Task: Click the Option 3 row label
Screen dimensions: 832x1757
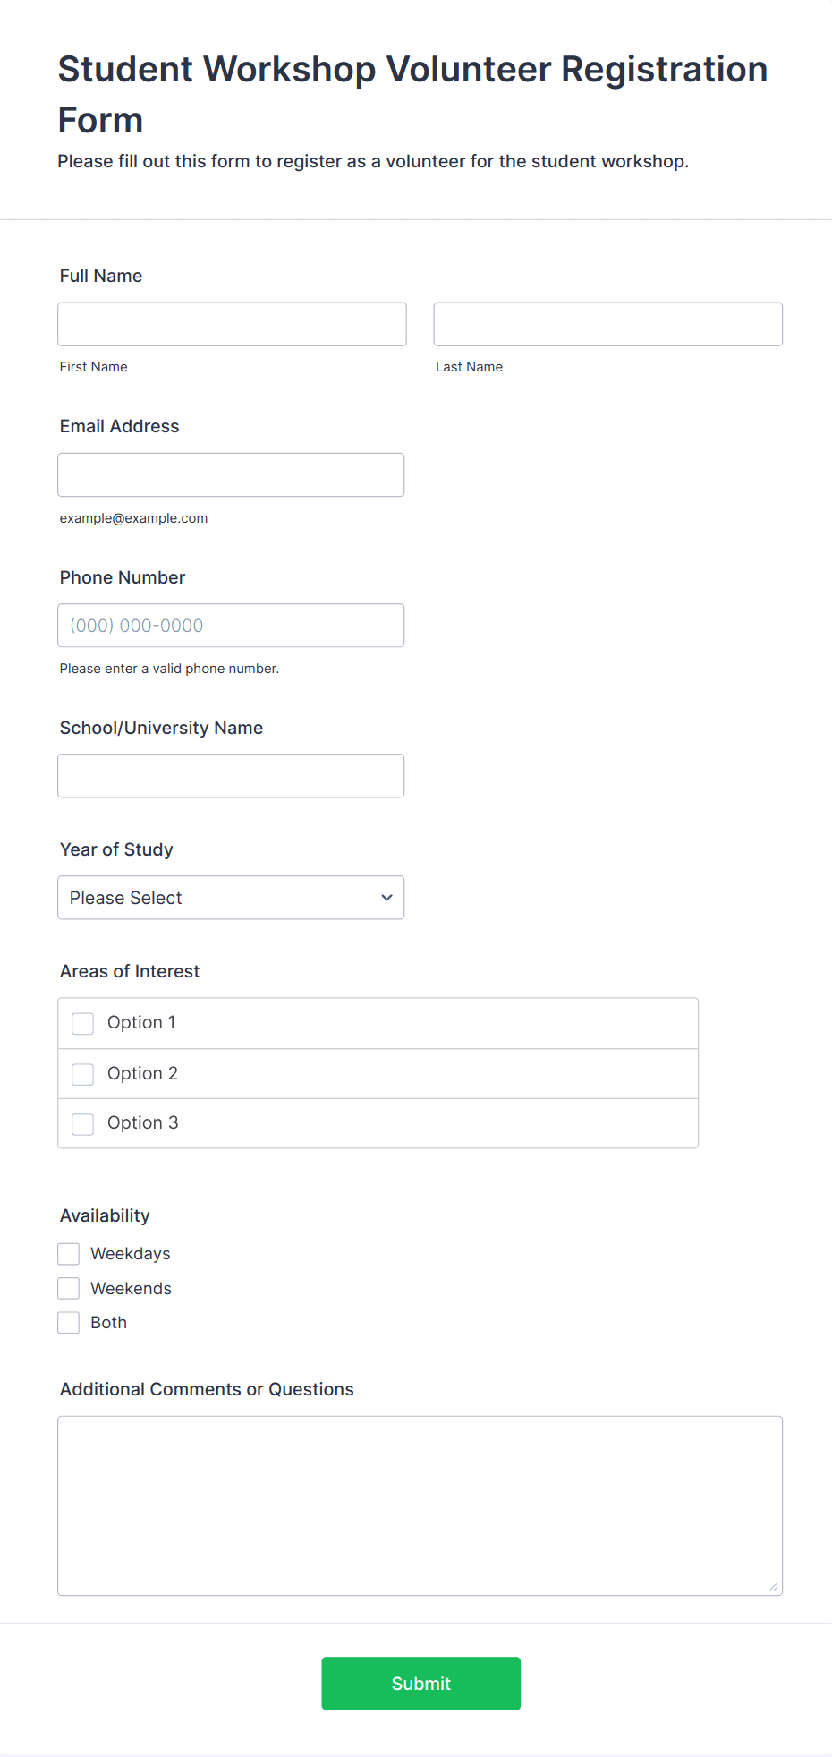Action: [143, 1122]
